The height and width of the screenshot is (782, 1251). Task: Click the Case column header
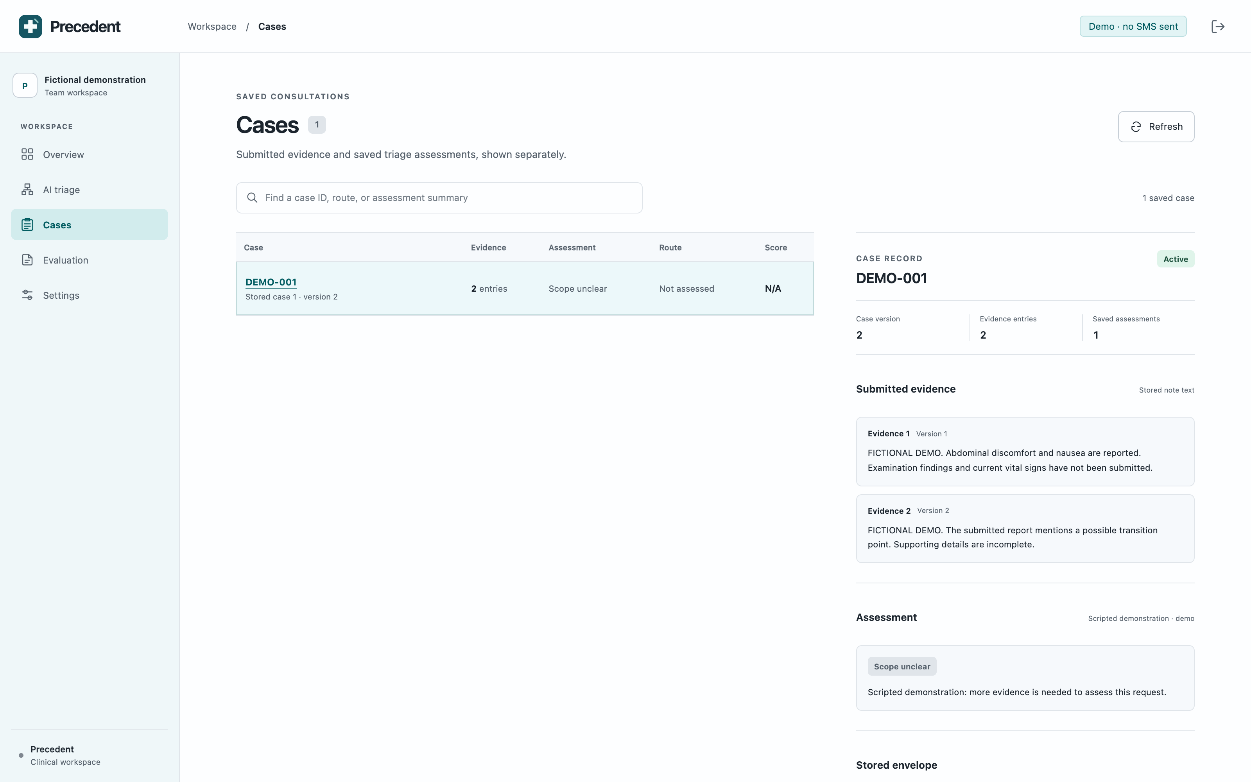[x=253, y=247]
